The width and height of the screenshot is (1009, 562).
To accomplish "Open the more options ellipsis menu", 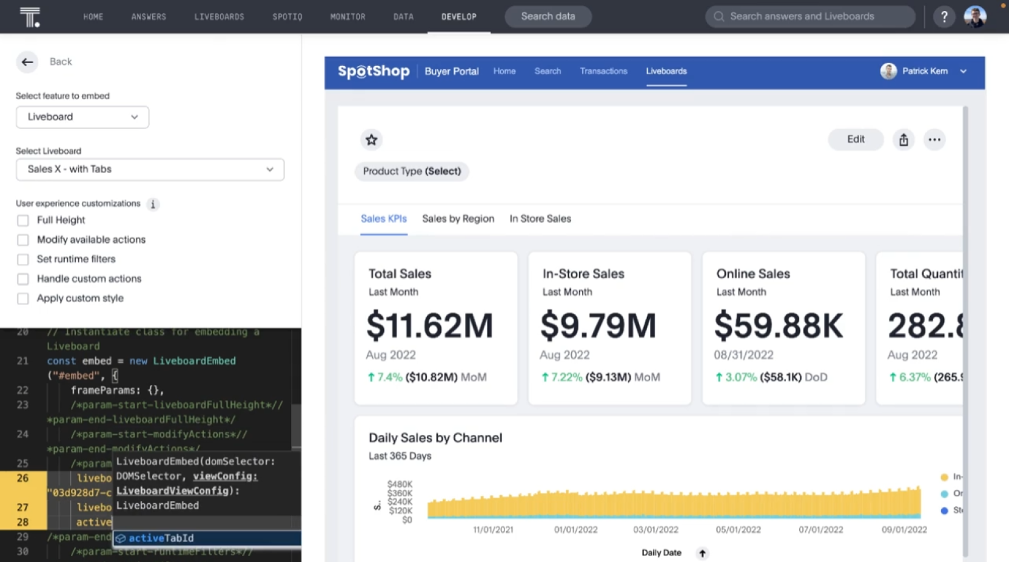I will (x=934, y=140).
